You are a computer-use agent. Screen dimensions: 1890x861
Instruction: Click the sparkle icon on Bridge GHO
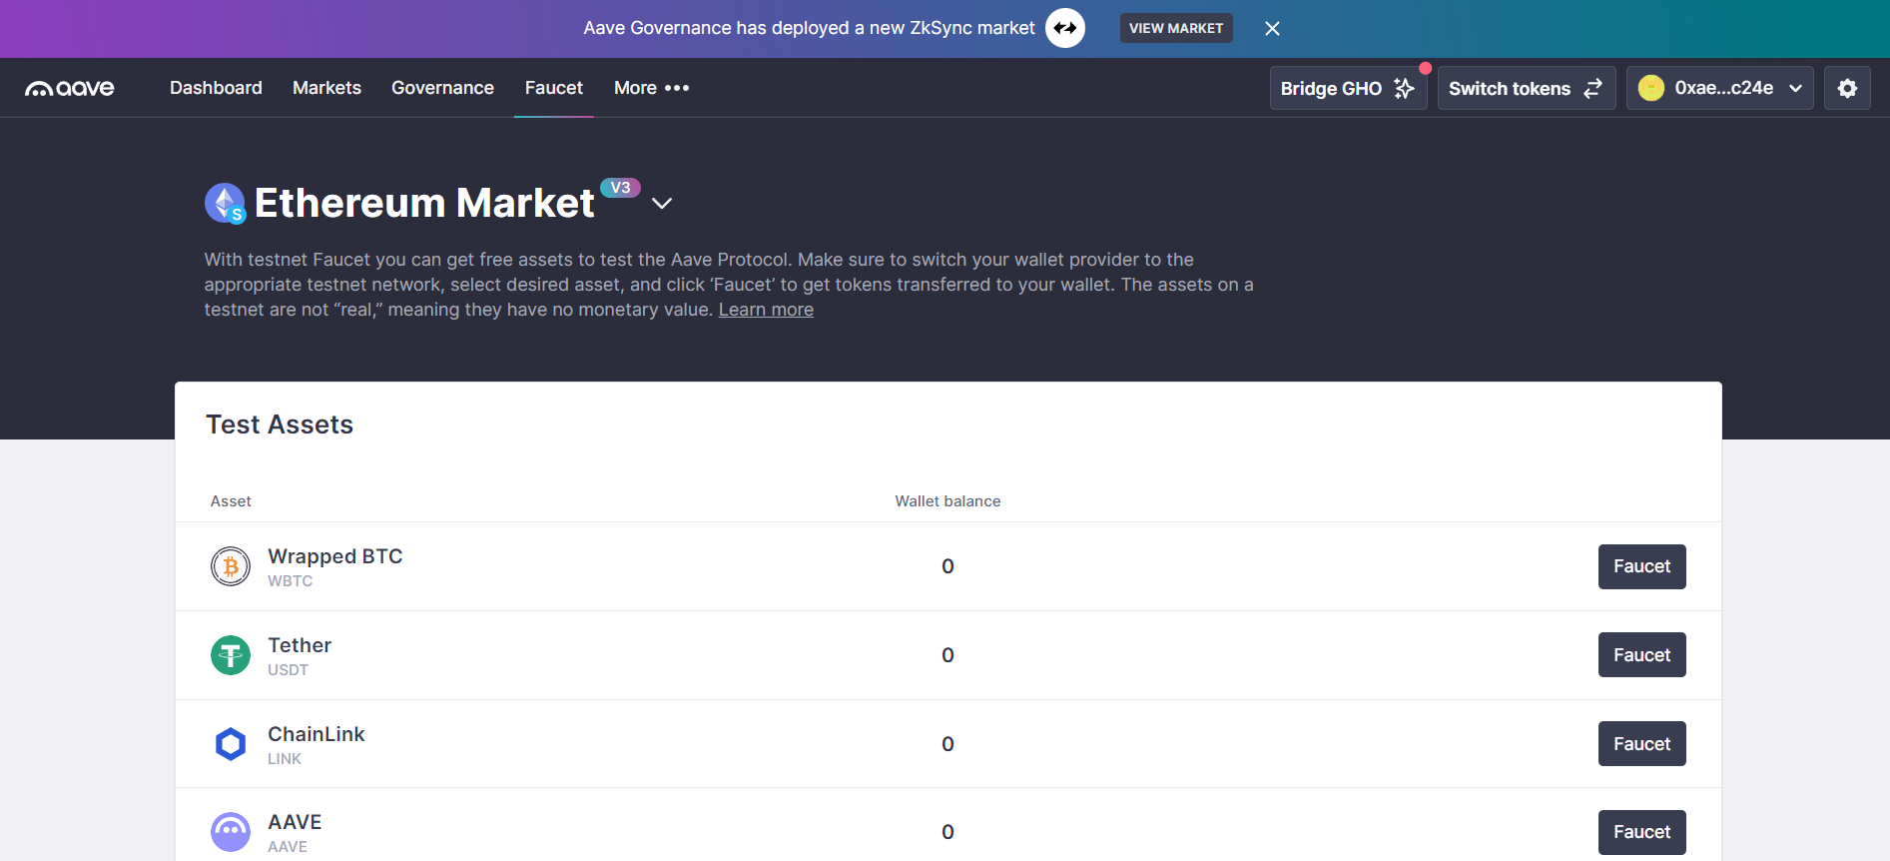click(x=1404, y=88)
